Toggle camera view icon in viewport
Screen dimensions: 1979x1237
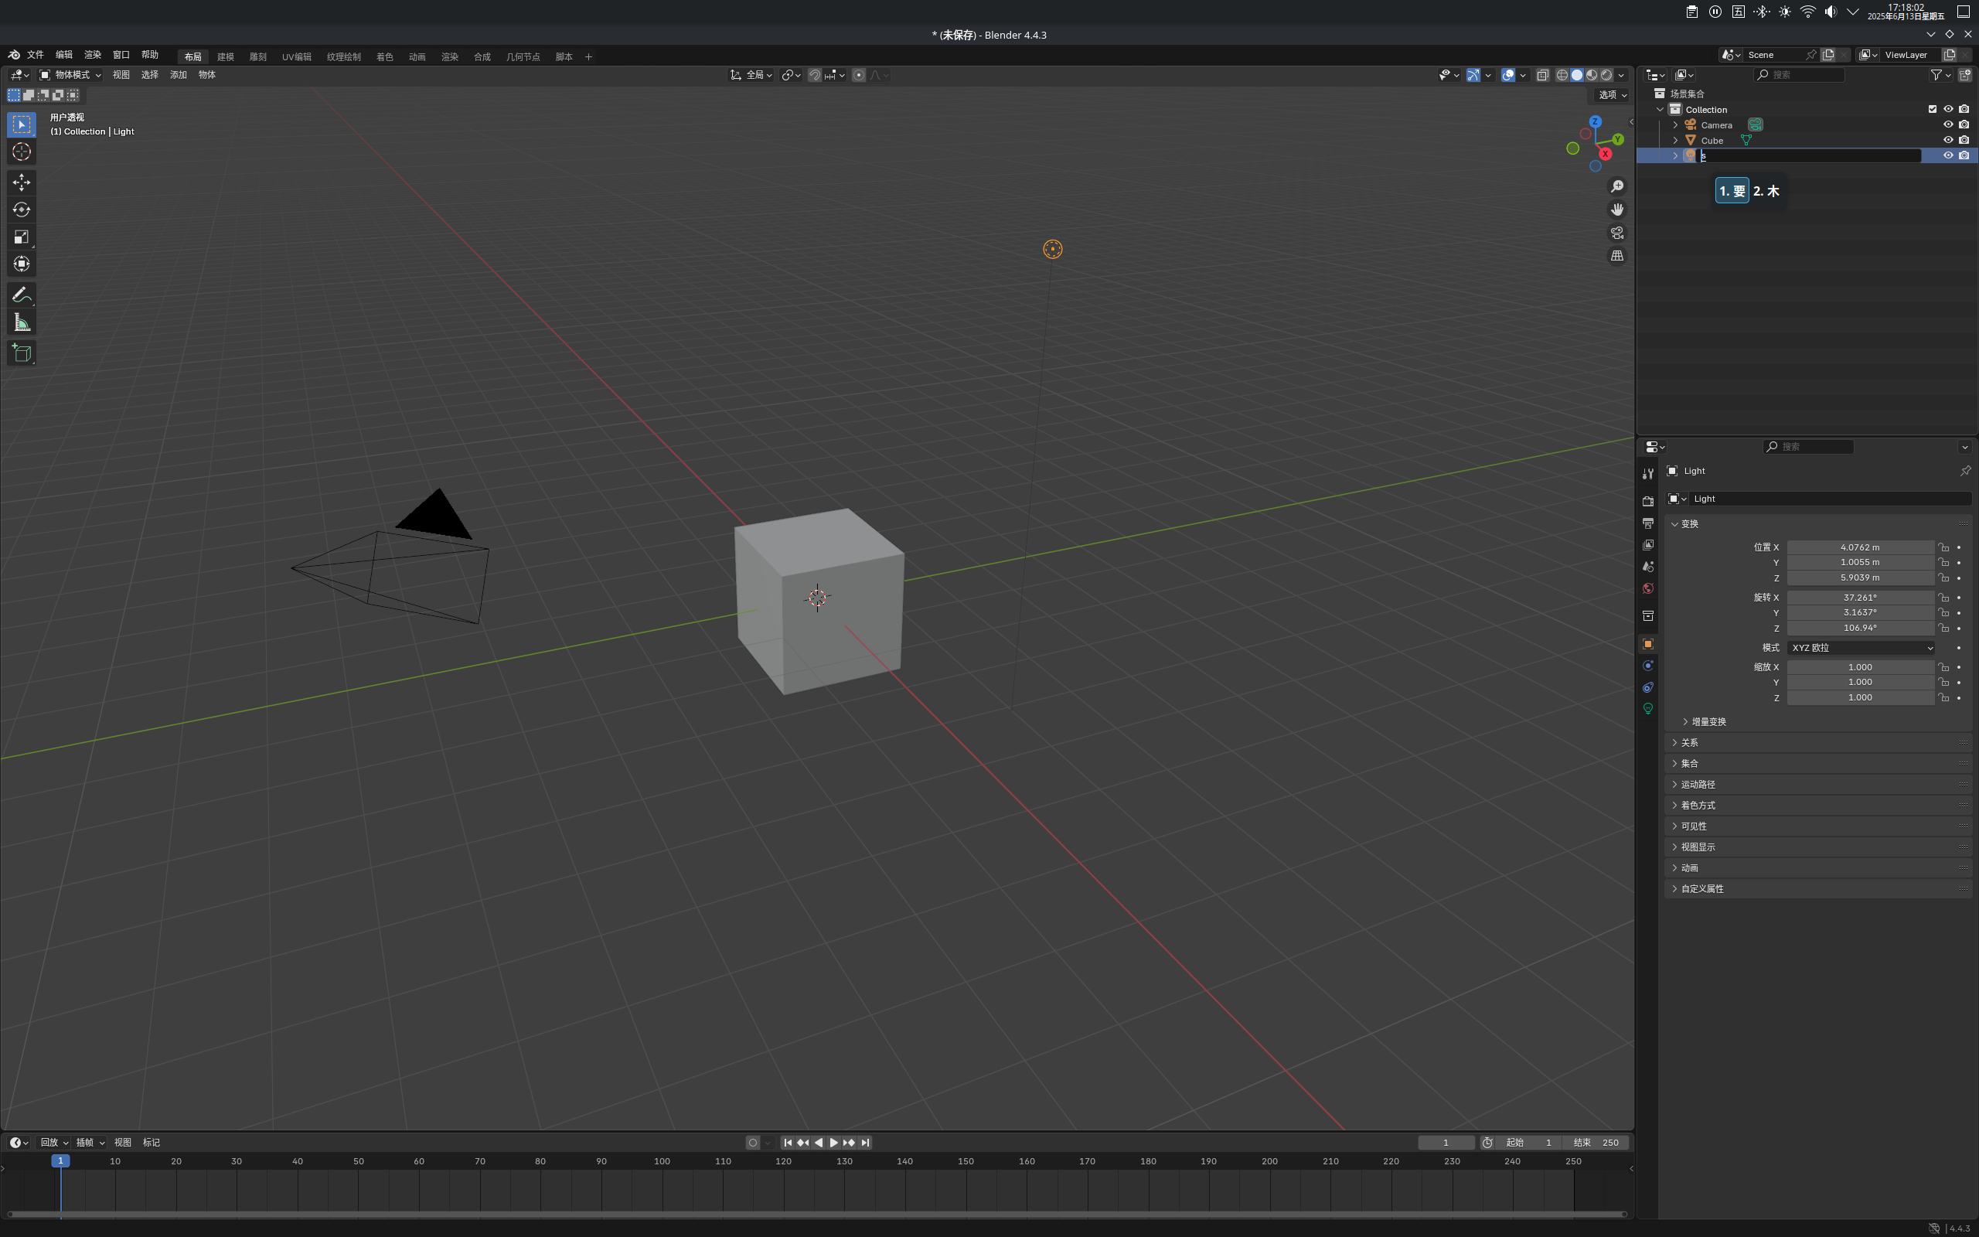[x=1616, y=233]
